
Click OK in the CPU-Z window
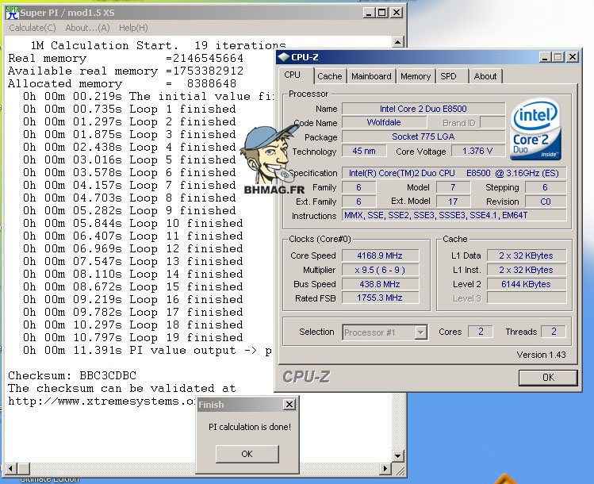548,378
